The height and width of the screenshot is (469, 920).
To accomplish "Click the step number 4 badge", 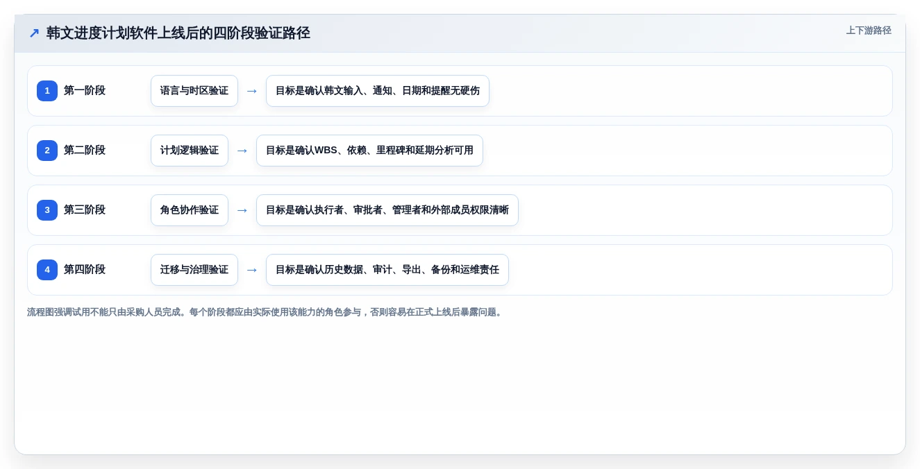I will [x=47, y=270].
